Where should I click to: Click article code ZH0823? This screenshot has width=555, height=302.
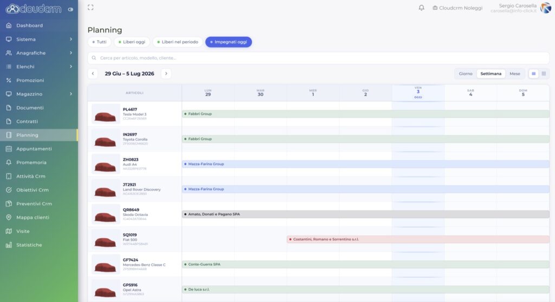click(x=130, y=160)
